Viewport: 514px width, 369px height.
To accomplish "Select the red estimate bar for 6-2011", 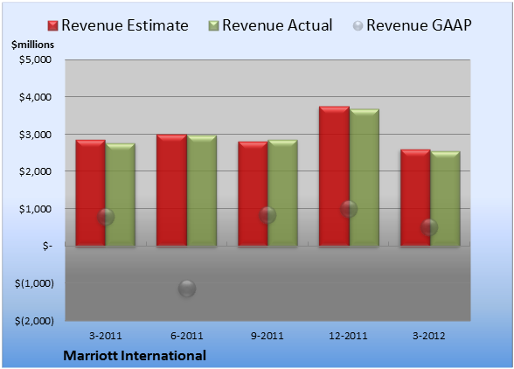I will (x=171, y=191).
